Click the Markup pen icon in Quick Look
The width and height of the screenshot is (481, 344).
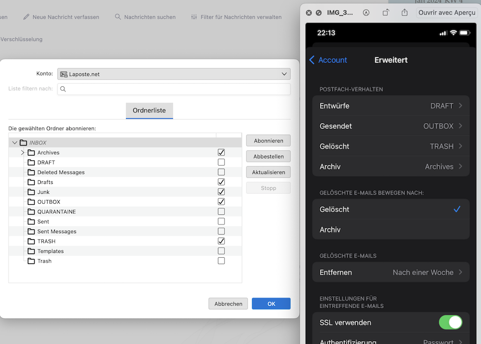coord(366,13)
